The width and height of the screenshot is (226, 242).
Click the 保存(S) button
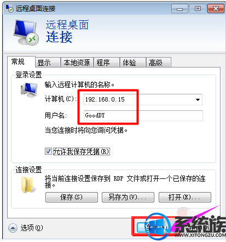coord(72,197)
